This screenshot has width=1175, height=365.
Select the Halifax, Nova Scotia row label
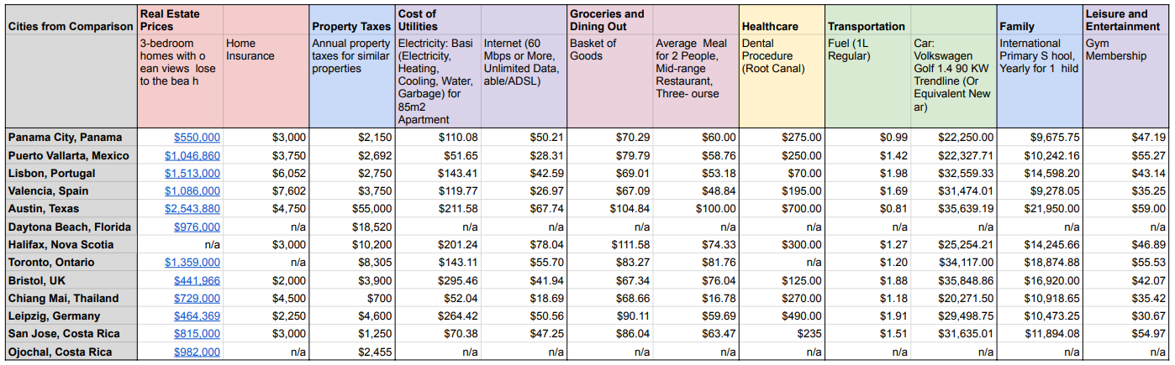click(71, 244)
